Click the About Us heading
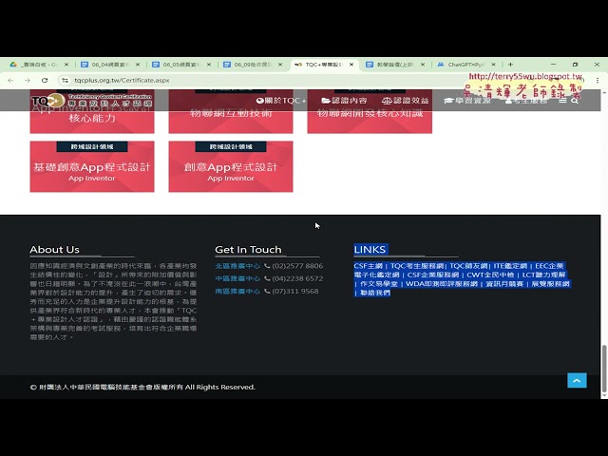 pyautogui.click(x=55, y=249)
